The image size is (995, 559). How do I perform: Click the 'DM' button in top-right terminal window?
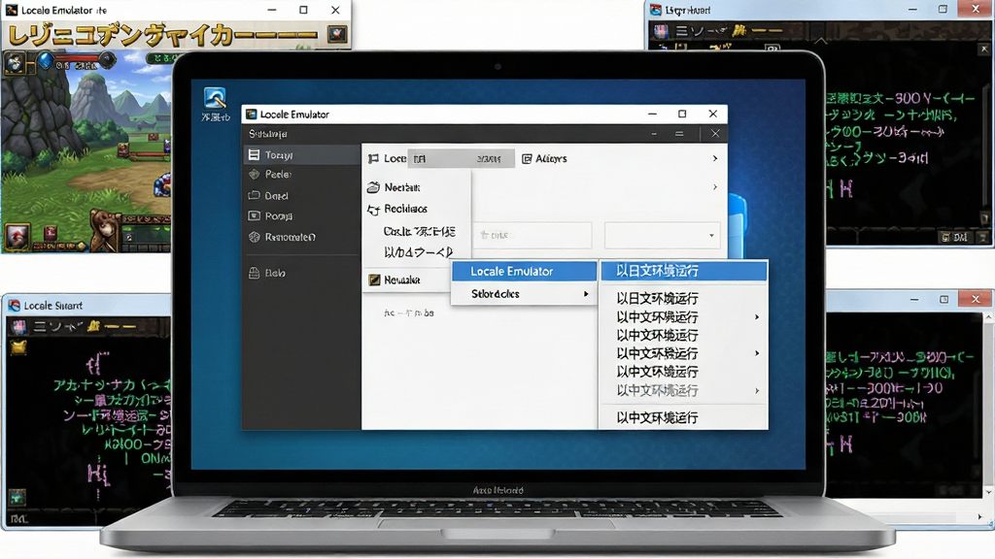pos(954,237)
